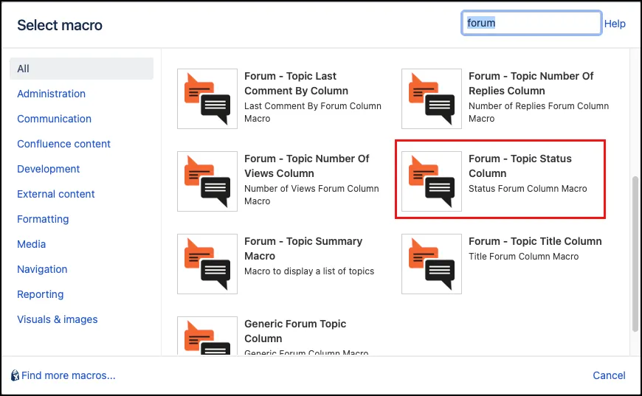Filter macros by Communication
Screen dimensions: 642x396
[54, 119]
